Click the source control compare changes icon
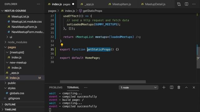Image resolution: width=200 pixels, height=112 pixels. [179, 4]
